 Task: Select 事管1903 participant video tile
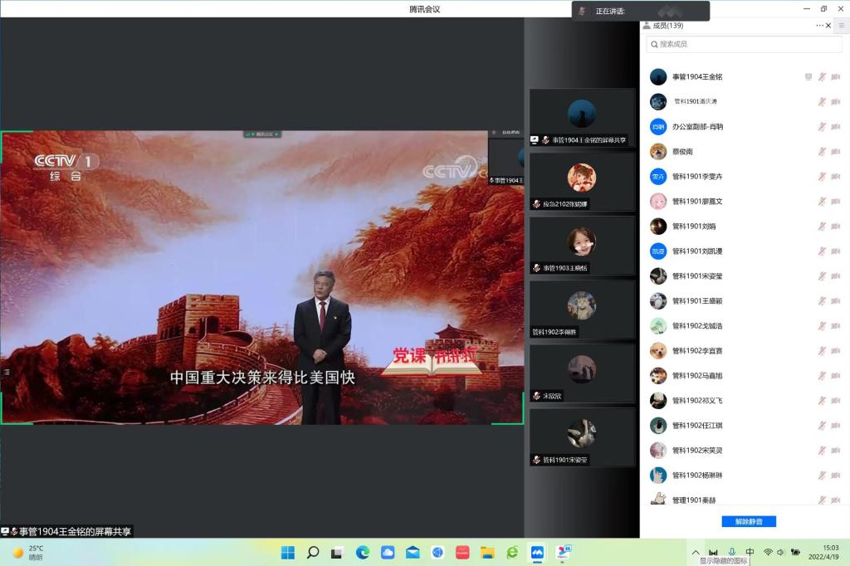click(582, 246)
